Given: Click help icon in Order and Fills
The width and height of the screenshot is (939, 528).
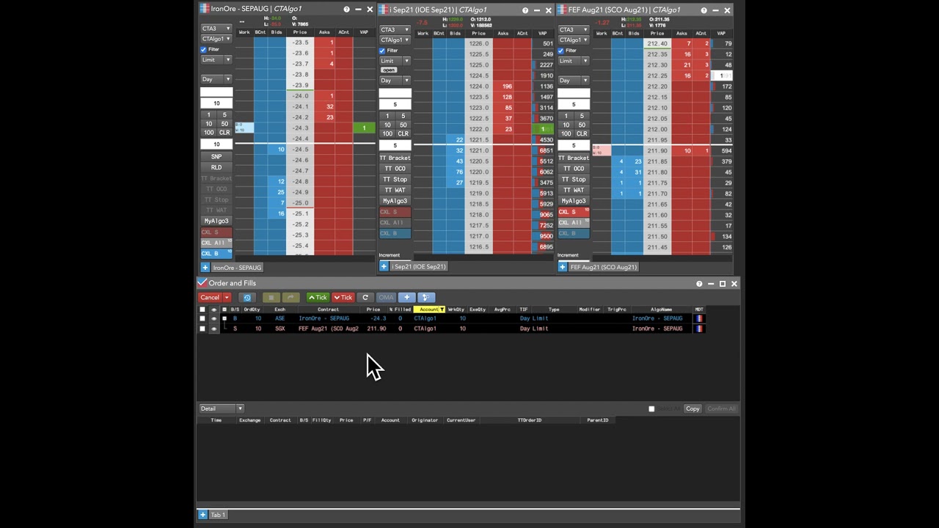Looking at the screenshot, I should pos(699,284).
